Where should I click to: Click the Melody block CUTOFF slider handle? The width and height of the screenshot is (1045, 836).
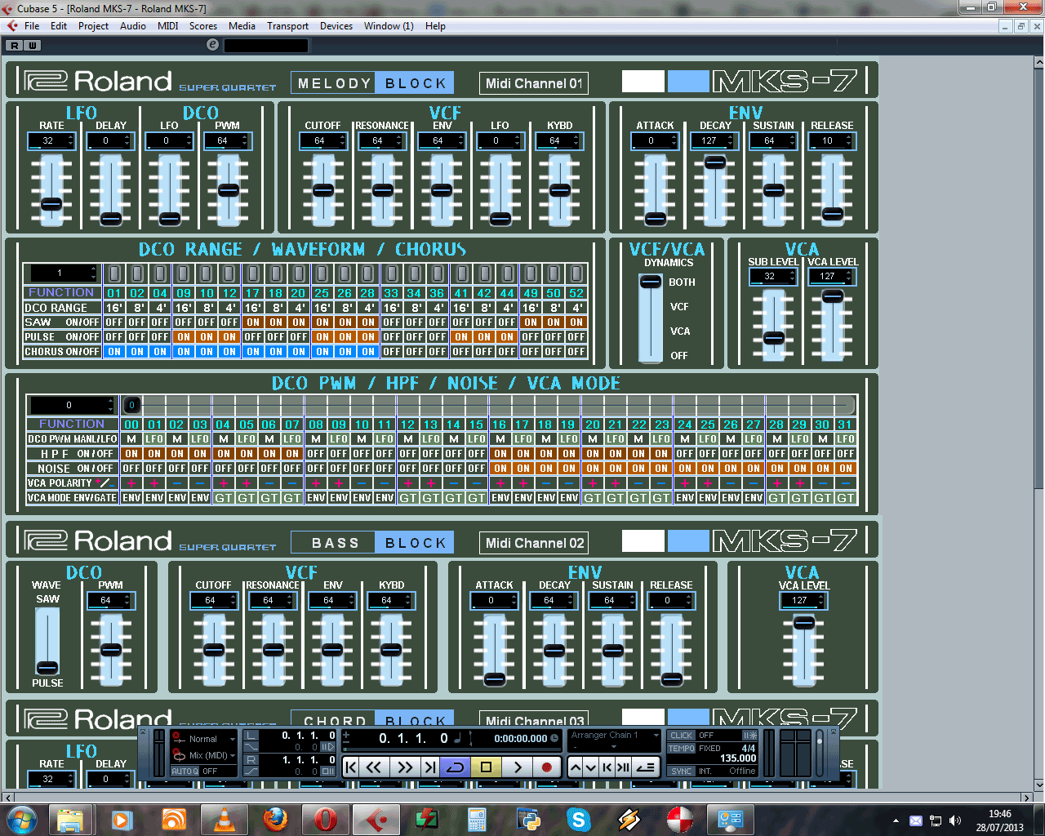point(323,190)
